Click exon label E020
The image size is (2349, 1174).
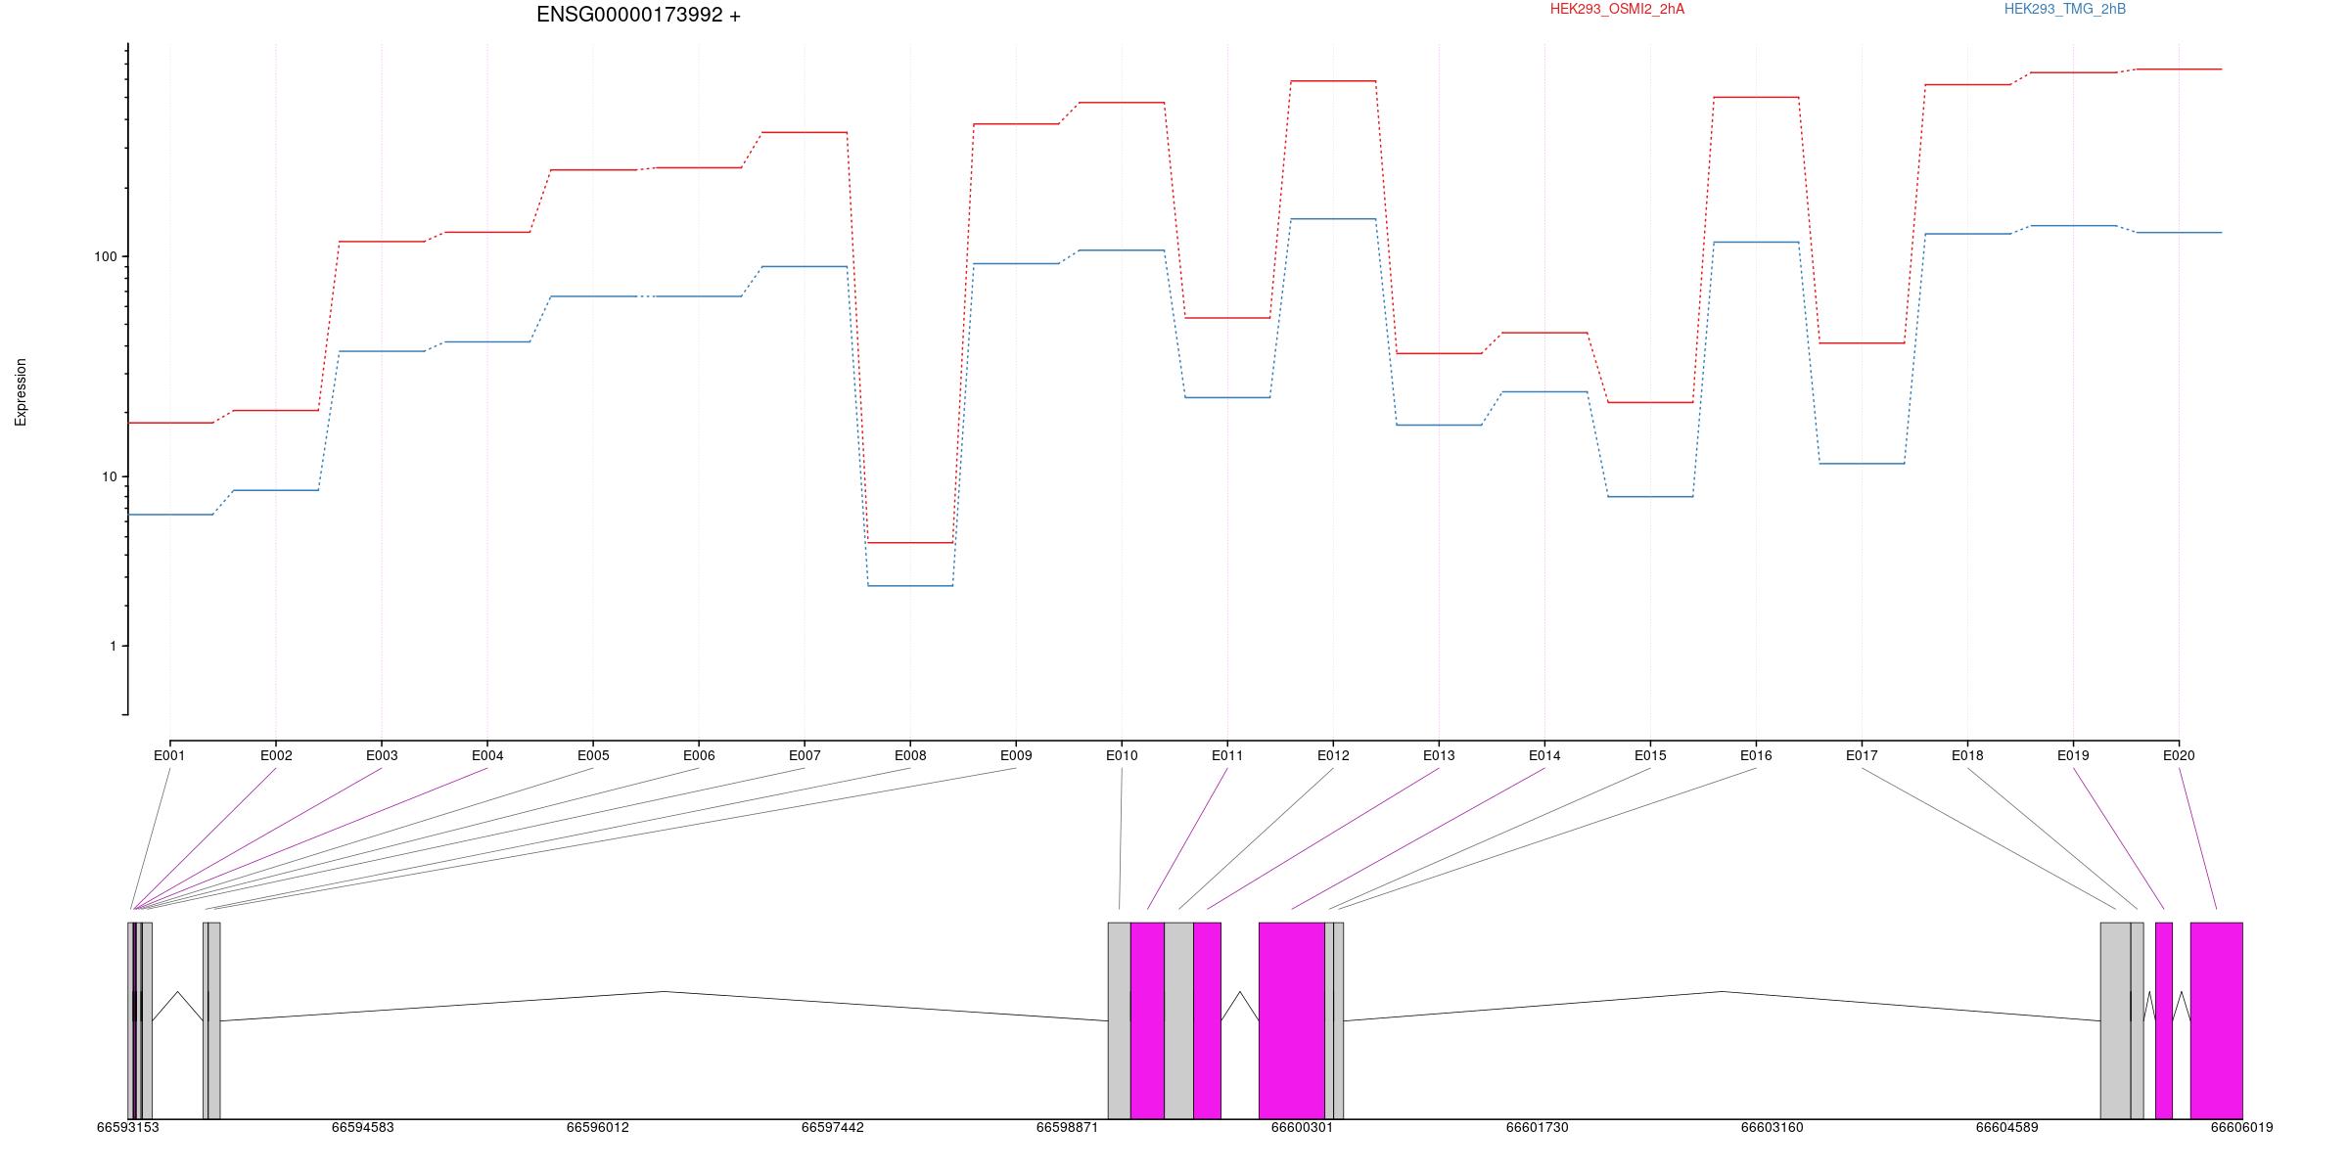2179,755
